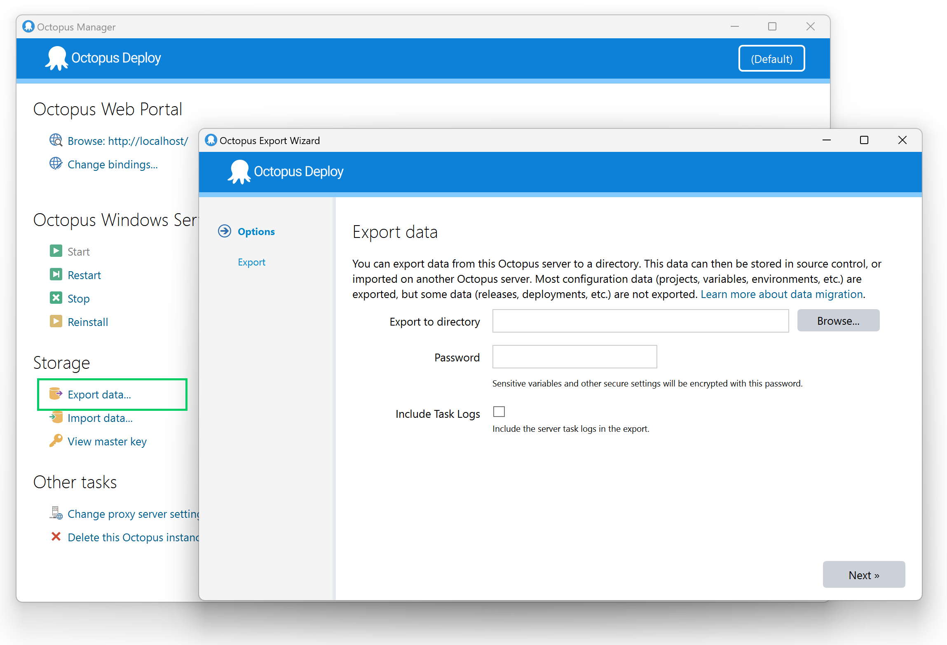The width and height of the screenshot is (947, 645).
Task: Open the (Default) instance selector
Action: [771, 58]
